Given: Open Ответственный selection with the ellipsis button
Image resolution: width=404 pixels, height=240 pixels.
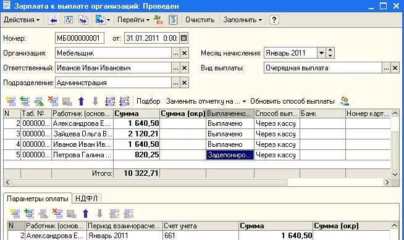Looking at the screenshot, I should point(175,68).
